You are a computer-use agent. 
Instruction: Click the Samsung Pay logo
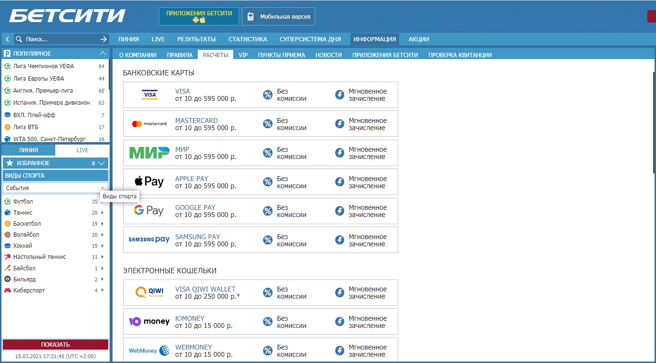150,240
